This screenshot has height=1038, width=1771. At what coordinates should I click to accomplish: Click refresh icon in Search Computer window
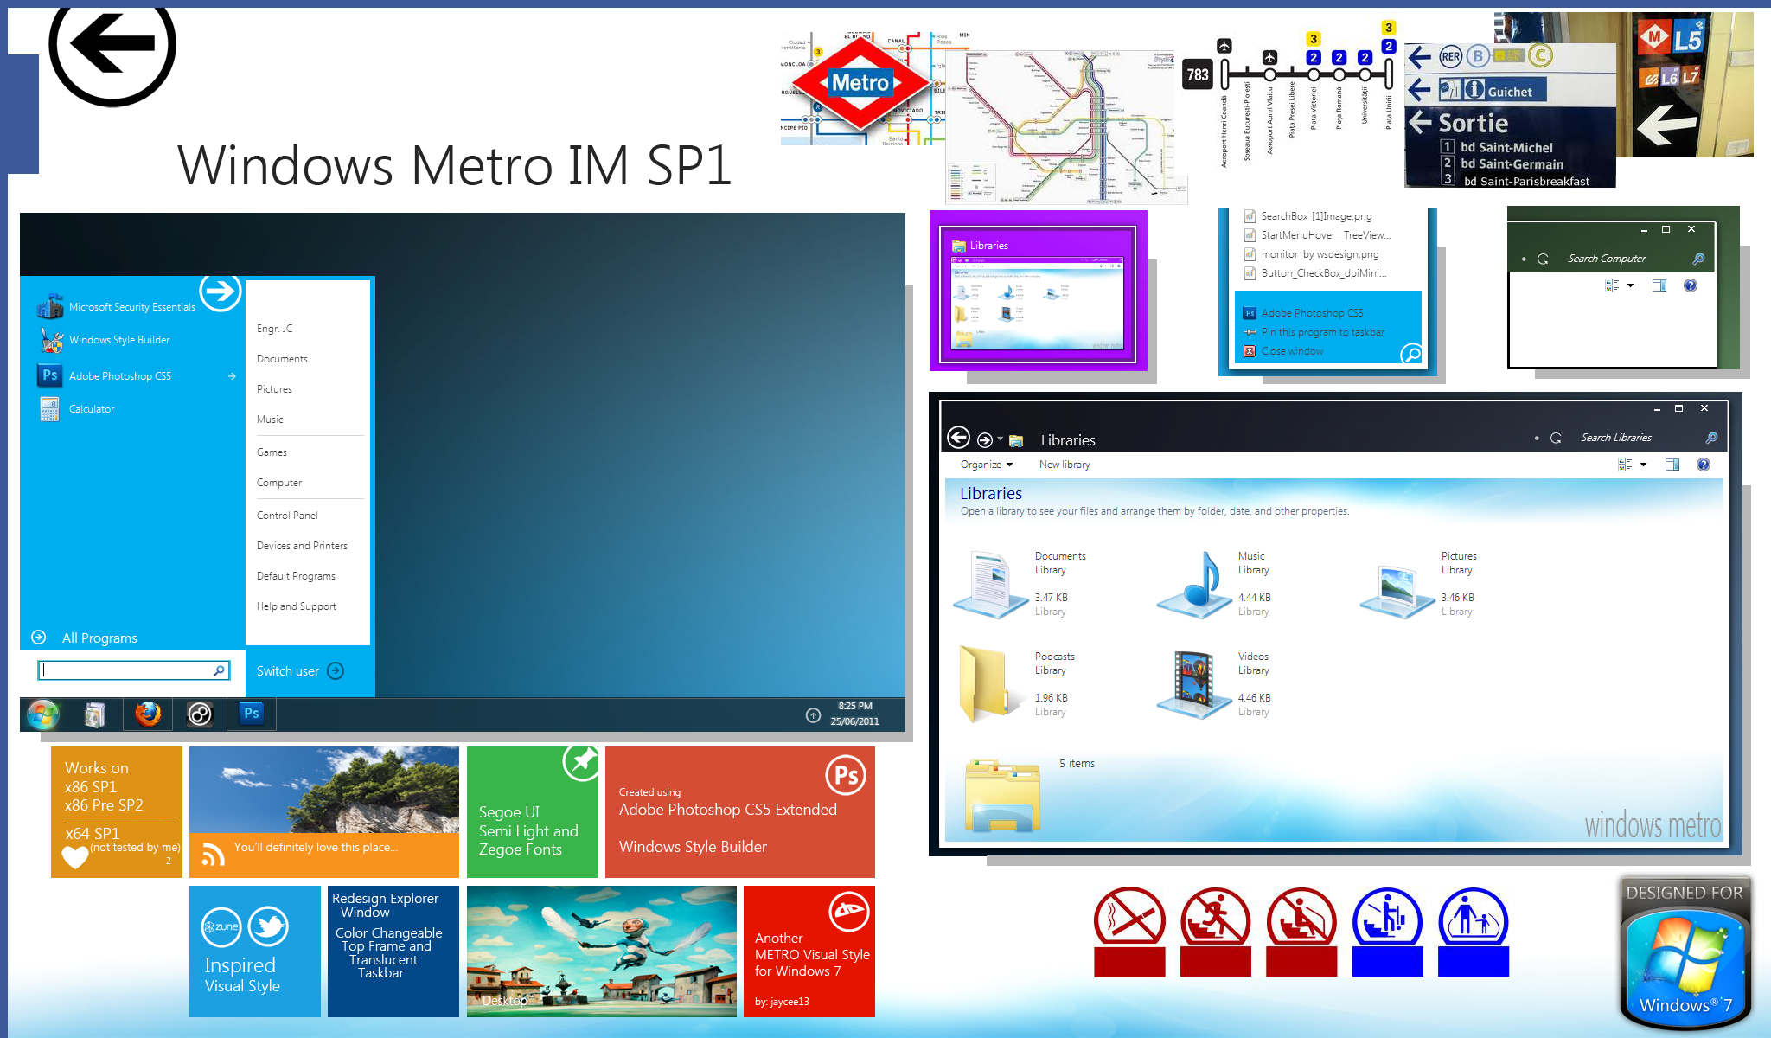point(1543,259)
